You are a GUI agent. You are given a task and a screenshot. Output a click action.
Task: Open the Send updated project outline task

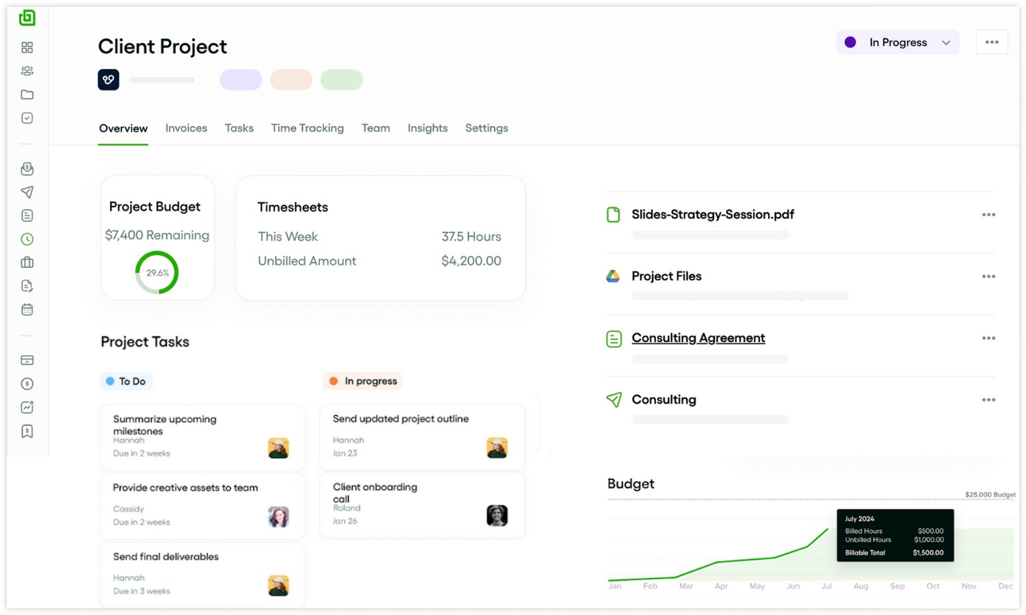423,437
